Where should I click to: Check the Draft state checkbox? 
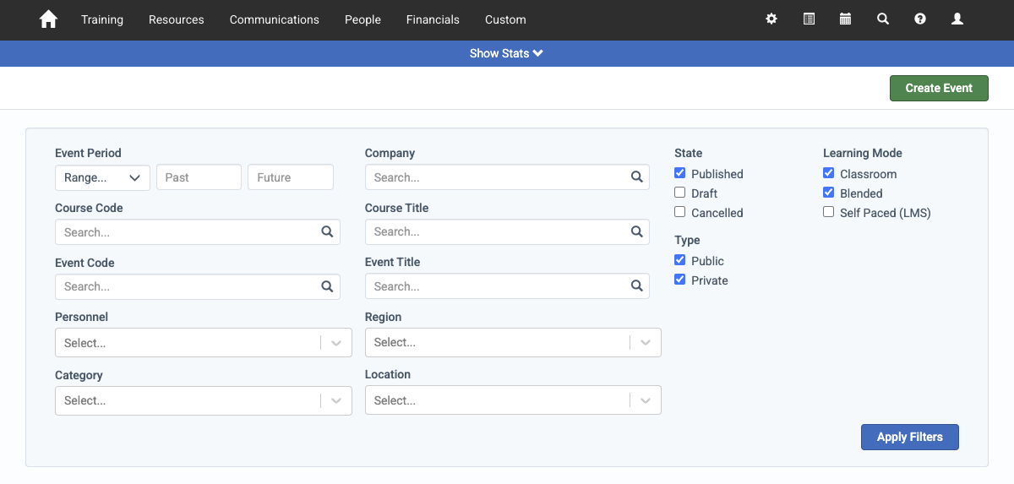pos(680,193)
